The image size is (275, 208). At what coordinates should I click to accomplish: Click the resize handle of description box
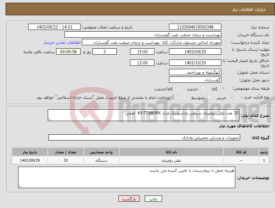pos(50,119)
